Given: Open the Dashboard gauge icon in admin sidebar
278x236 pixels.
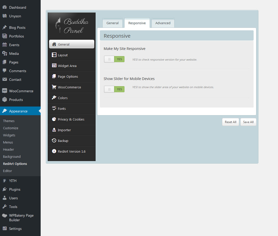Looking at the screenshot, I should 5,7.
